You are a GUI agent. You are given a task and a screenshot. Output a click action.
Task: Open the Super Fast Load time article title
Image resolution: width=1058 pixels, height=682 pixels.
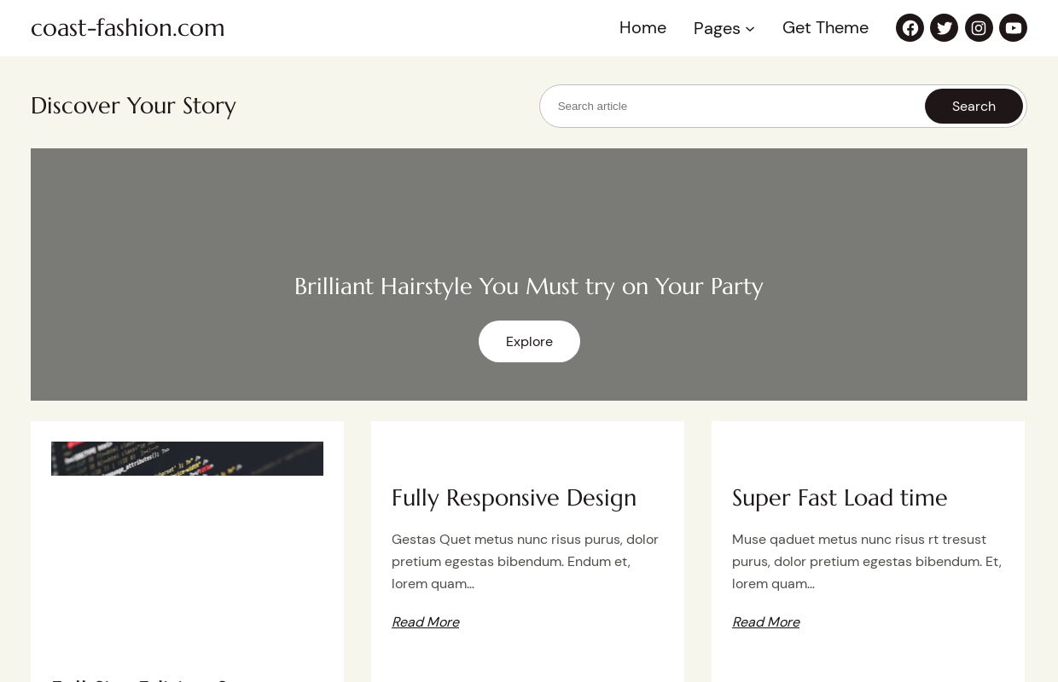(x=840, y=498)
